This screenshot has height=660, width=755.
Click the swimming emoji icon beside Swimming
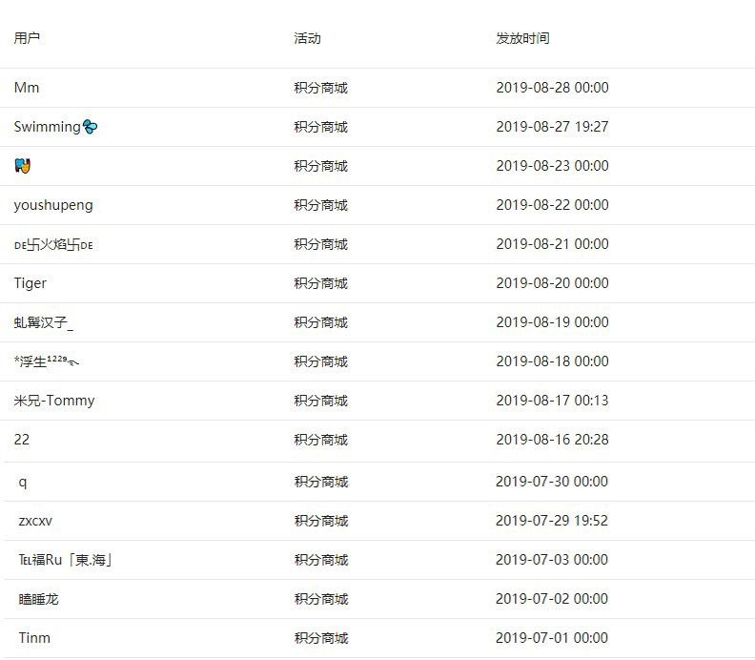[x=90, y=127]
